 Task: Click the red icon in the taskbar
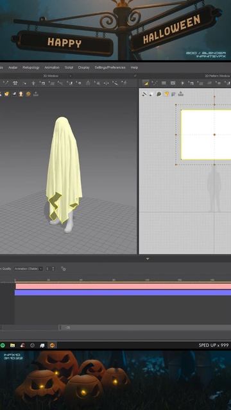22,345
